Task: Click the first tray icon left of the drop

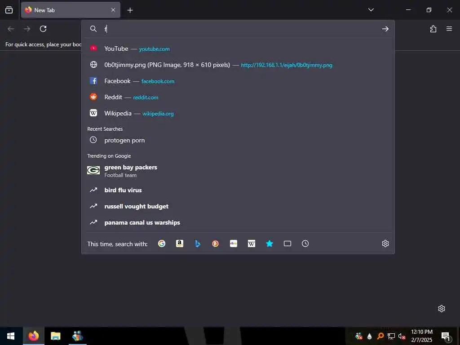Action: point(358,336)
